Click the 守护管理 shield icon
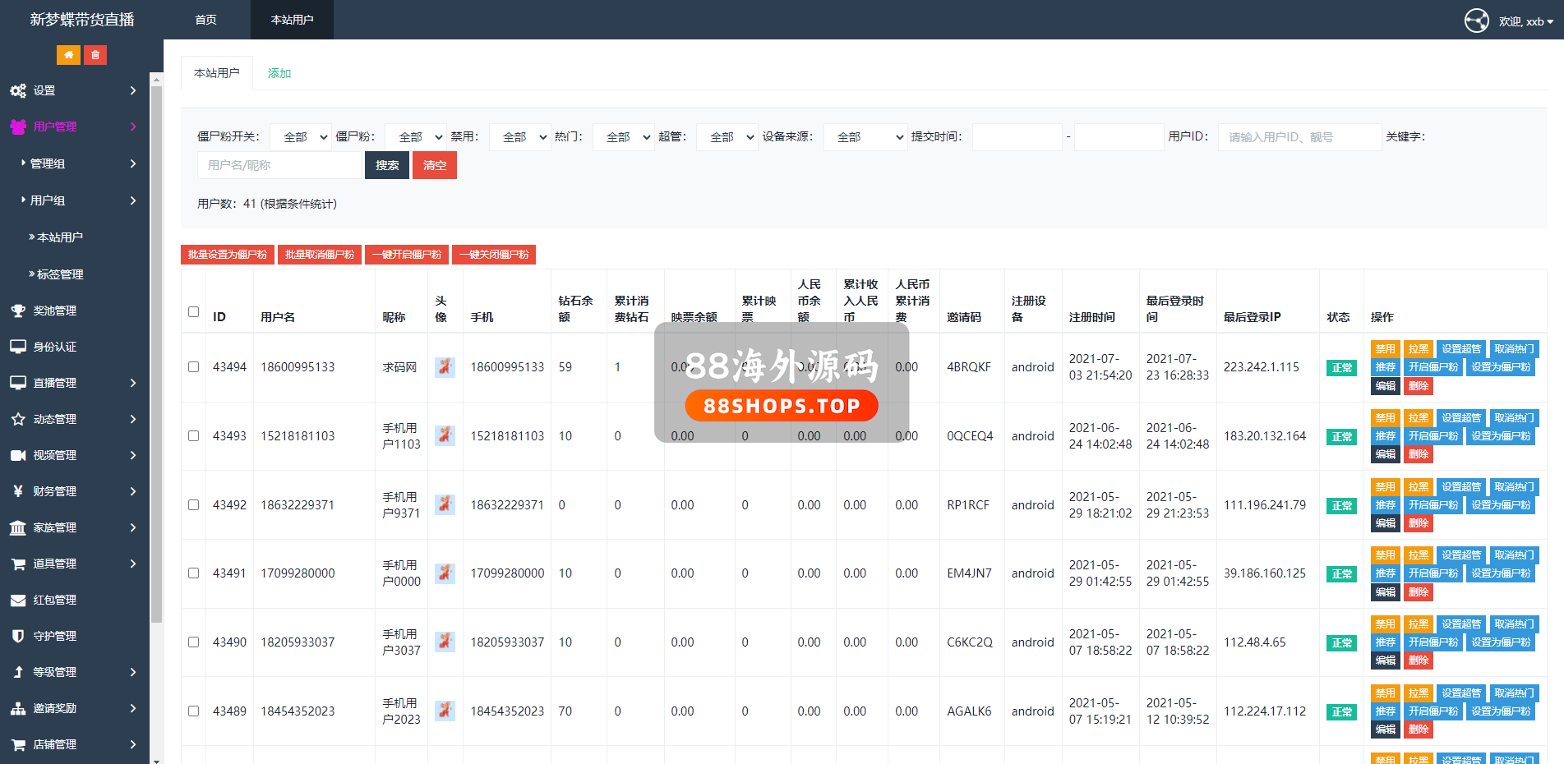The image size is (1564, 764). pos(18,636)
